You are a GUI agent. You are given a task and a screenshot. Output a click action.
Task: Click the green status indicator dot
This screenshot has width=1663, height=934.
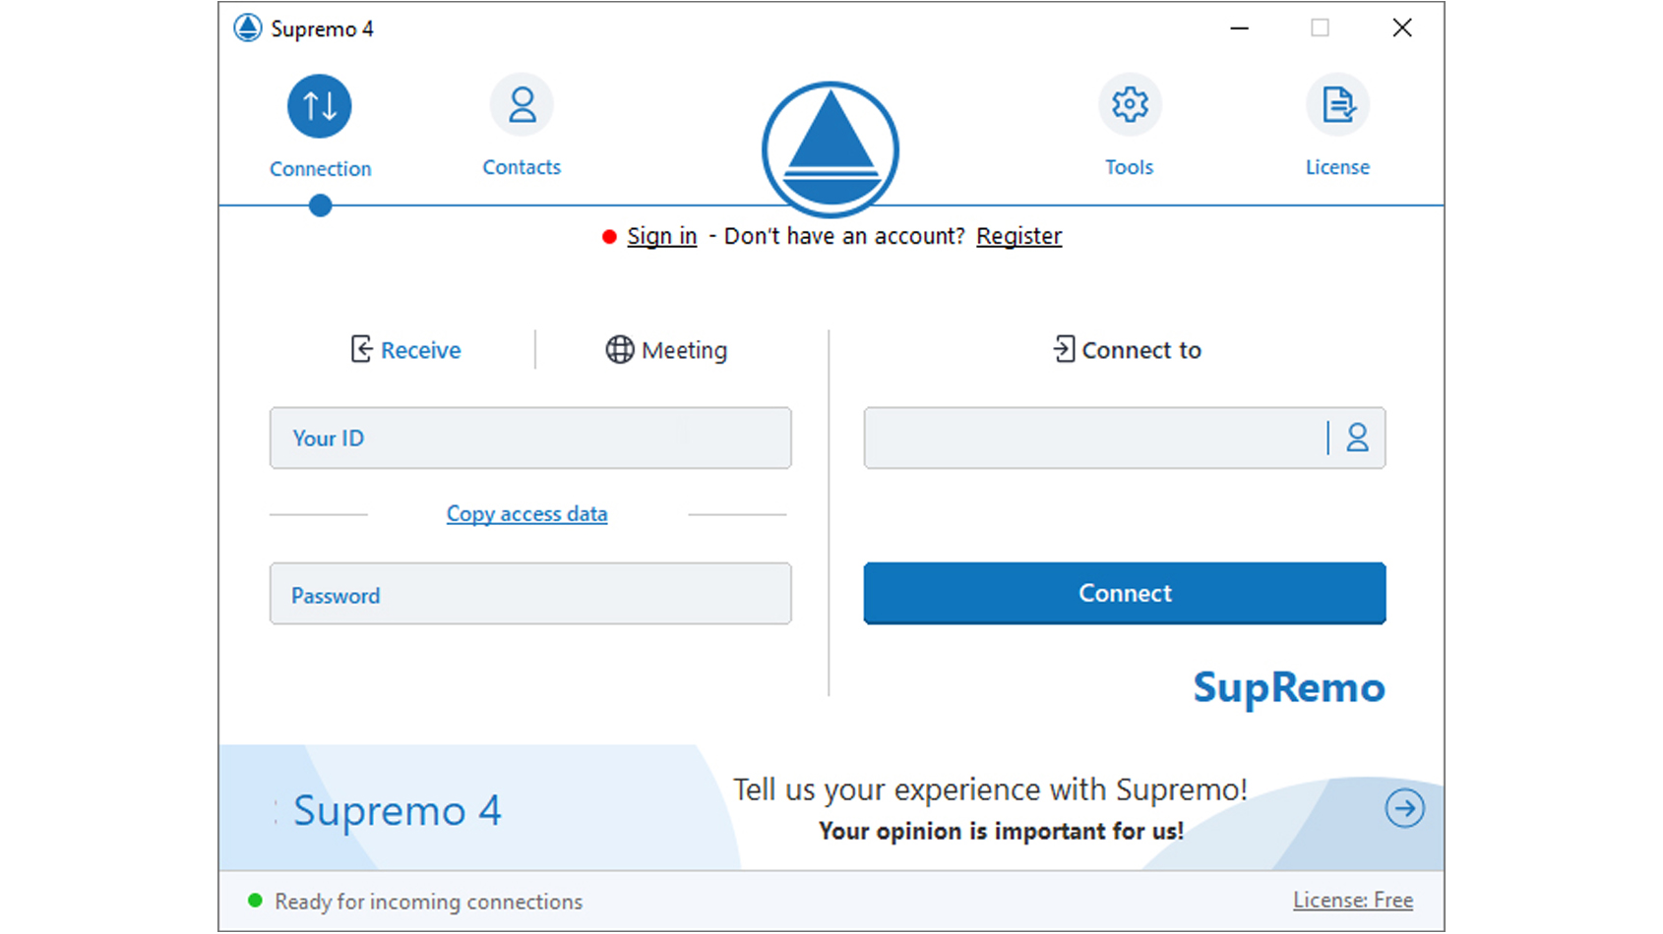click(x=255, y=901)
